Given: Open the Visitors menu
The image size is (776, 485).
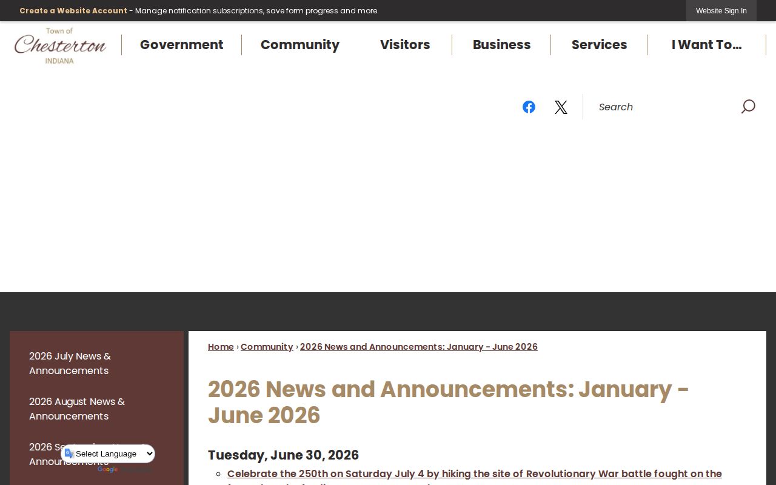Looking at the screenshot, I should [x=405, y=45].
